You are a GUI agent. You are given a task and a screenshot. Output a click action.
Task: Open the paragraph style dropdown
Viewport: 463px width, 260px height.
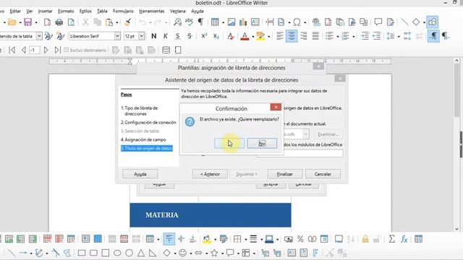(39, 36)
